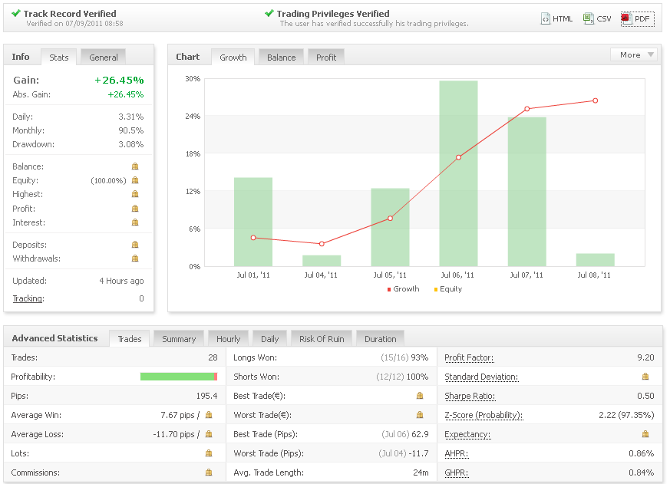Screen dimensions: 670x484
Task: Select the Balance chart tab
Action: pos(281,58)
